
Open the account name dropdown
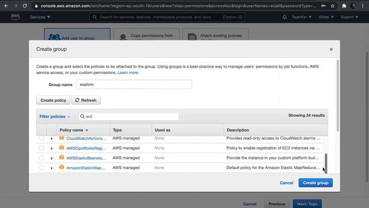tap(302, 17)
